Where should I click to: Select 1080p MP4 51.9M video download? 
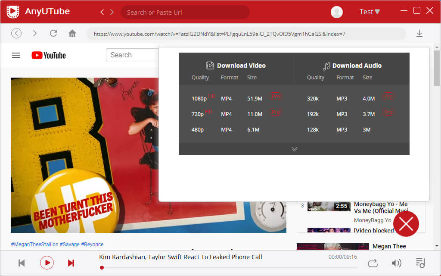(x=236, y=99)
